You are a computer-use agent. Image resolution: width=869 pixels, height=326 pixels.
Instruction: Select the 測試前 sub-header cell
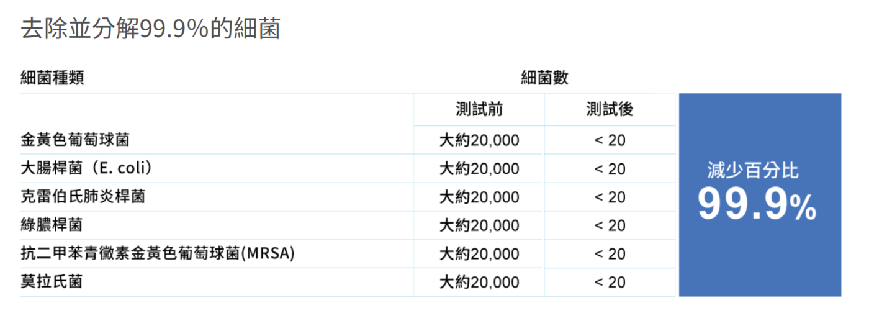(x=479, y=110)
